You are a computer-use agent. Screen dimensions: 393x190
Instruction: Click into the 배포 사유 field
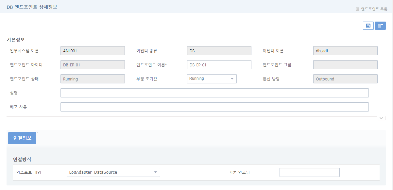tap(214, 107)
